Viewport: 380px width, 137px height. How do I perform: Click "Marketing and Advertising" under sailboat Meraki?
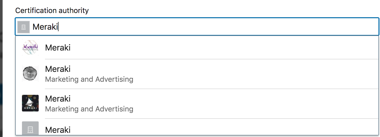[89, 109]
